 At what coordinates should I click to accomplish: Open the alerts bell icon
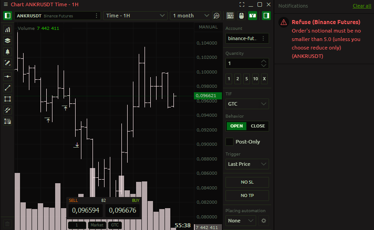click(x=8, y=52)
